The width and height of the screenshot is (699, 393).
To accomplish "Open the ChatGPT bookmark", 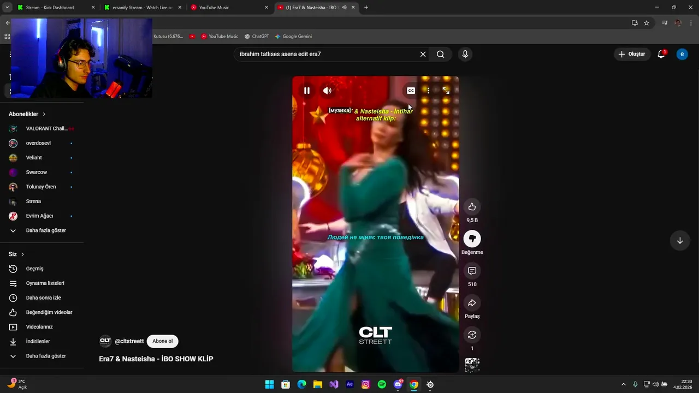I will tap(257, 36).
